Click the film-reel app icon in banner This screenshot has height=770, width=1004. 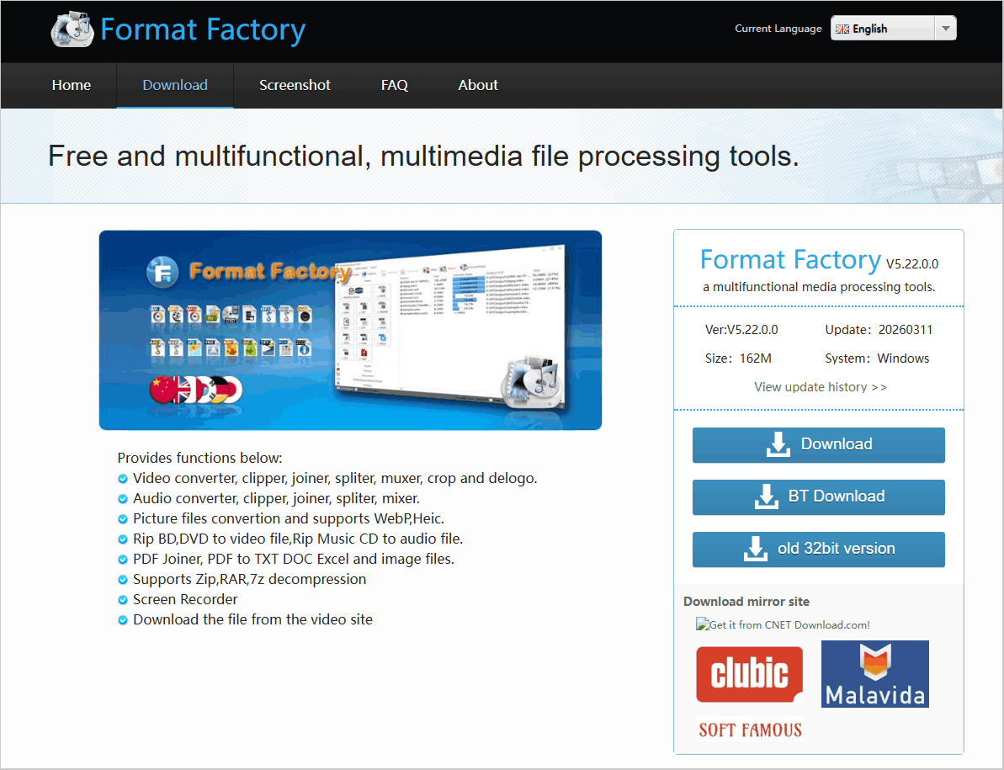tap(530, 384)
